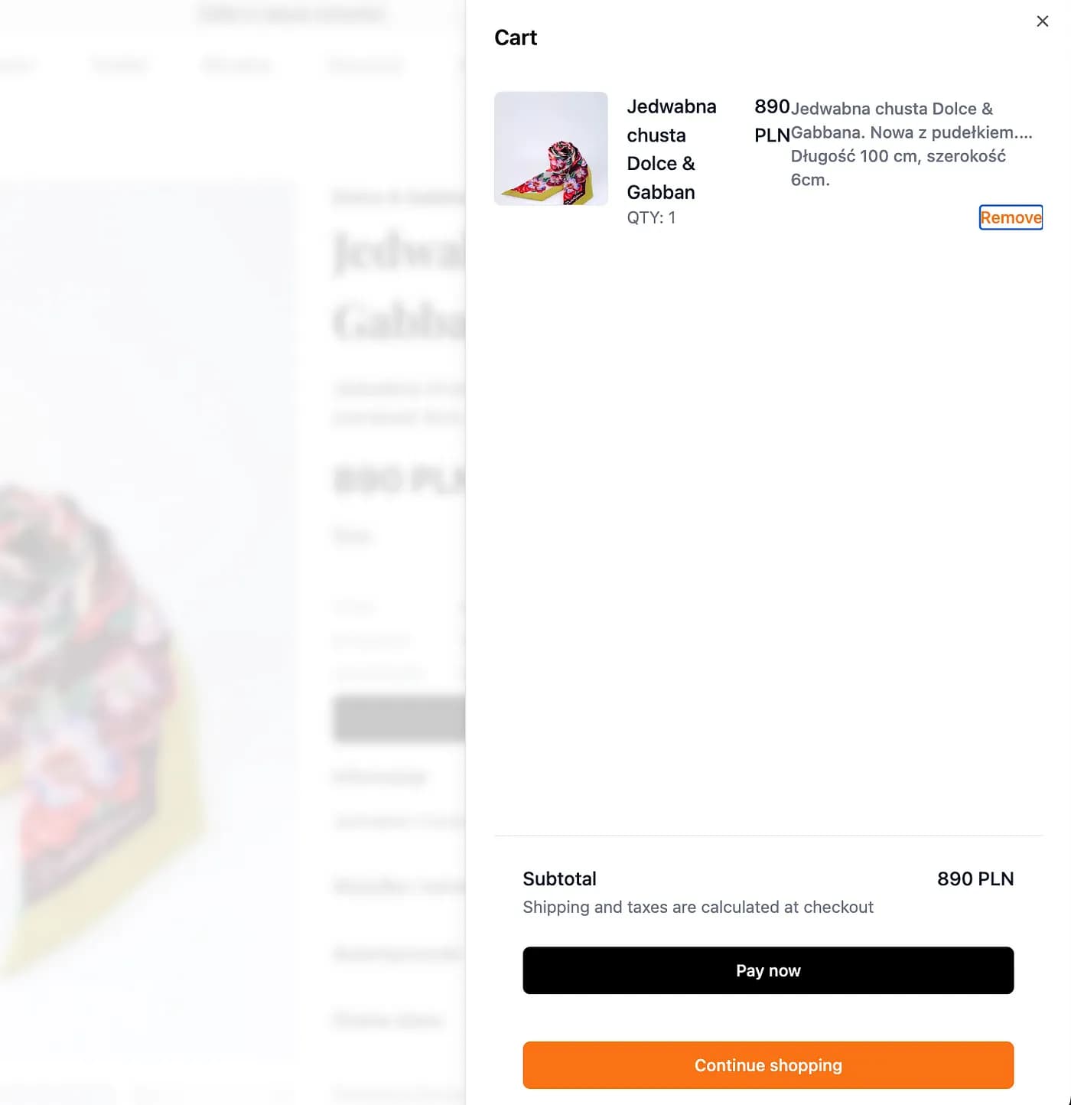Click the blurred banner text at page top
Viewport: 1071px width, 1105px height.
click(x=293, y=14)
